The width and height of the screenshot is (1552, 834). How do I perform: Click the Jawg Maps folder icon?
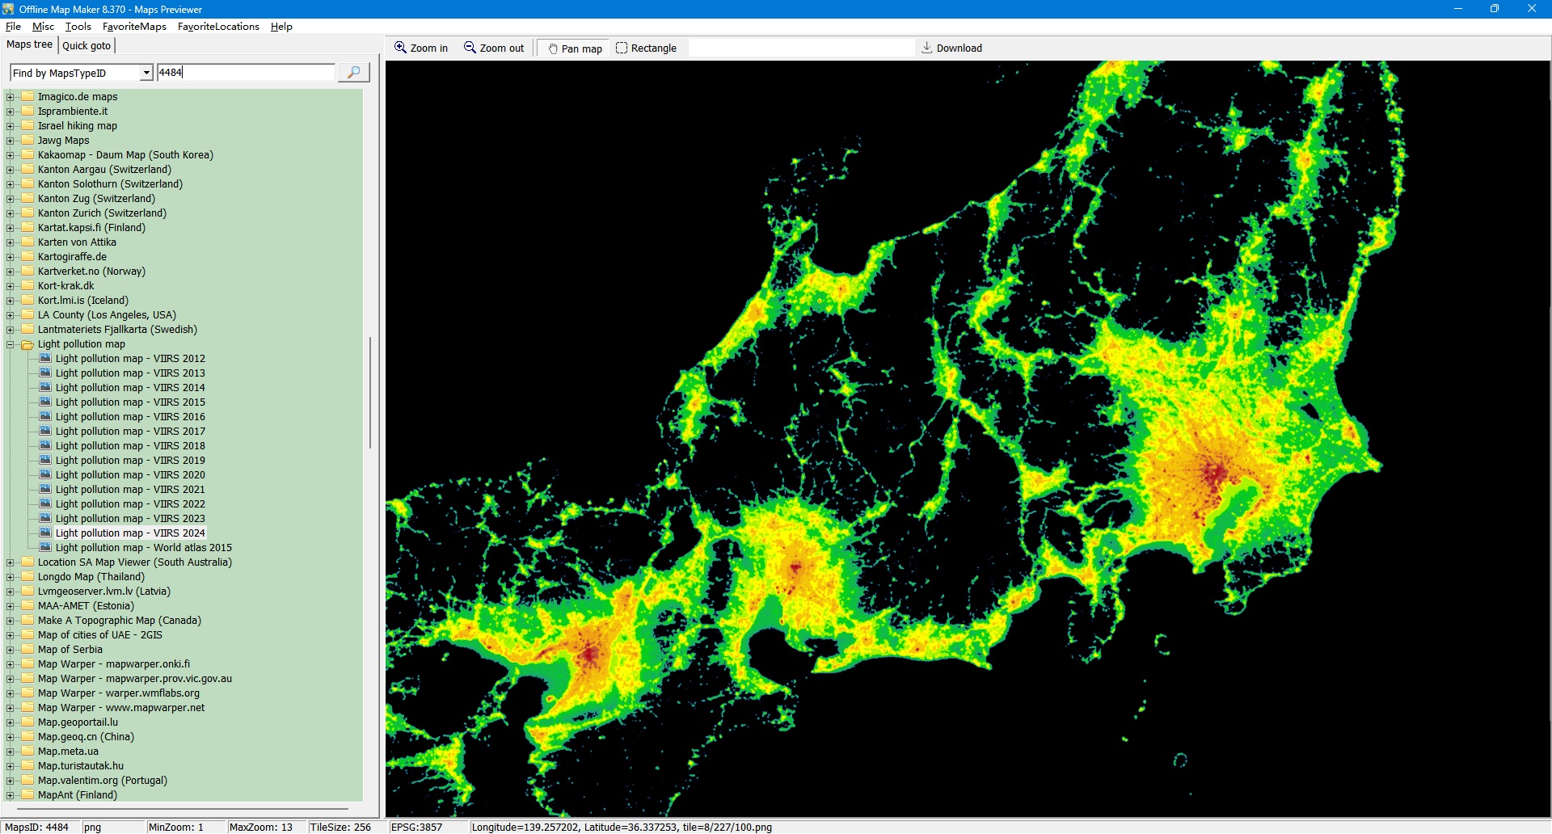(27, 141)
